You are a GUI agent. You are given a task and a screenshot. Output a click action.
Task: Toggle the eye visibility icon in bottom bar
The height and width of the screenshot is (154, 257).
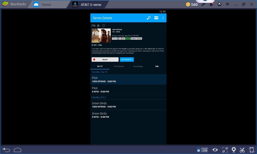[215, 150]
